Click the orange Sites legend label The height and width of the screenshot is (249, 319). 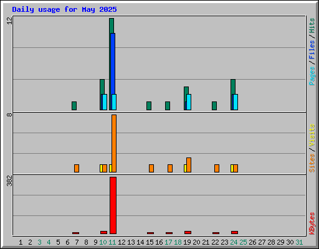tap(312, 163)
